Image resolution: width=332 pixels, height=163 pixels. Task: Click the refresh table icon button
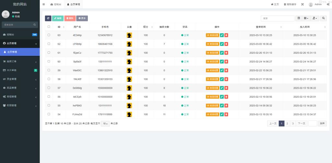click(48, 18)
